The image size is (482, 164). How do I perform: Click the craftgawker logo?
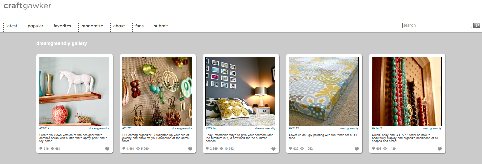point(27,6)
